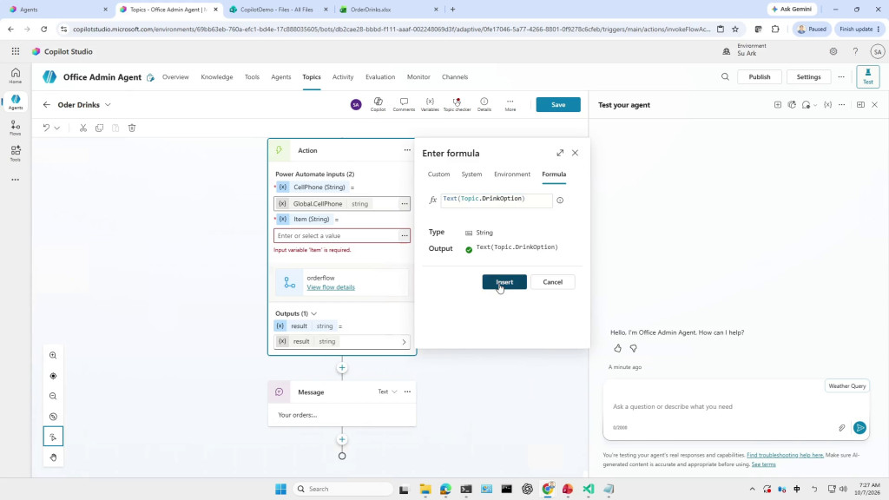Viewport: 889px width, 500px height.
Task: Click the thumbs down on agent greeting
Action: click(633, 348)
